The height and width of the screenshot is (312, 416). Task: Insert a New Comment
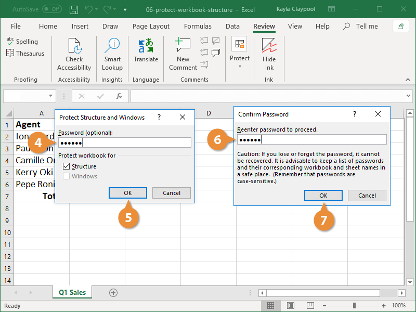point(183,54)
